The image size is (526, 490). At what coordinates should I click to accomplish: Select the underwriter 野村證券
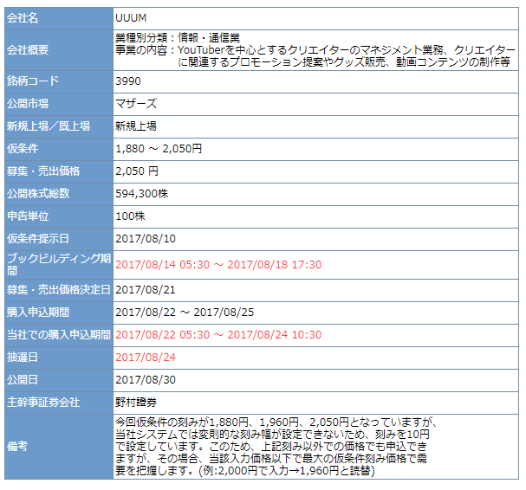(x=136, y=403)
